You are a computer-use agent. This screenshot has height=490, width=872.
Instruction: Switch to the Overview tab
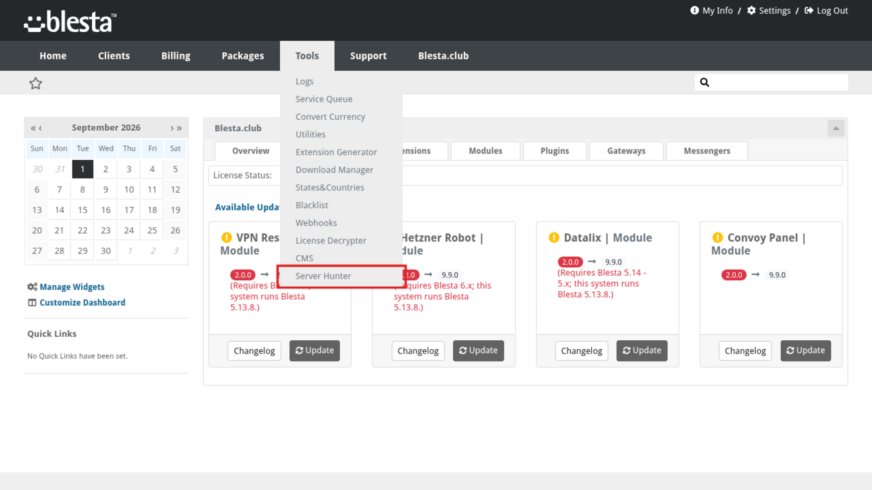[251, 151]
